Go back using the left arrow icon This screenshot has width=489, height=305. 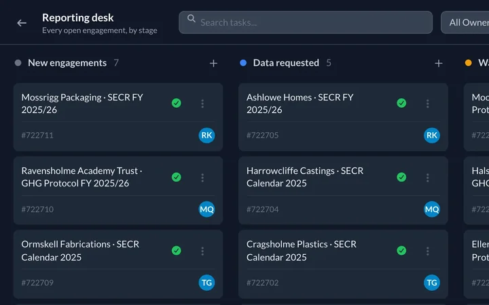pyautogui.click(x=22, y=23)
